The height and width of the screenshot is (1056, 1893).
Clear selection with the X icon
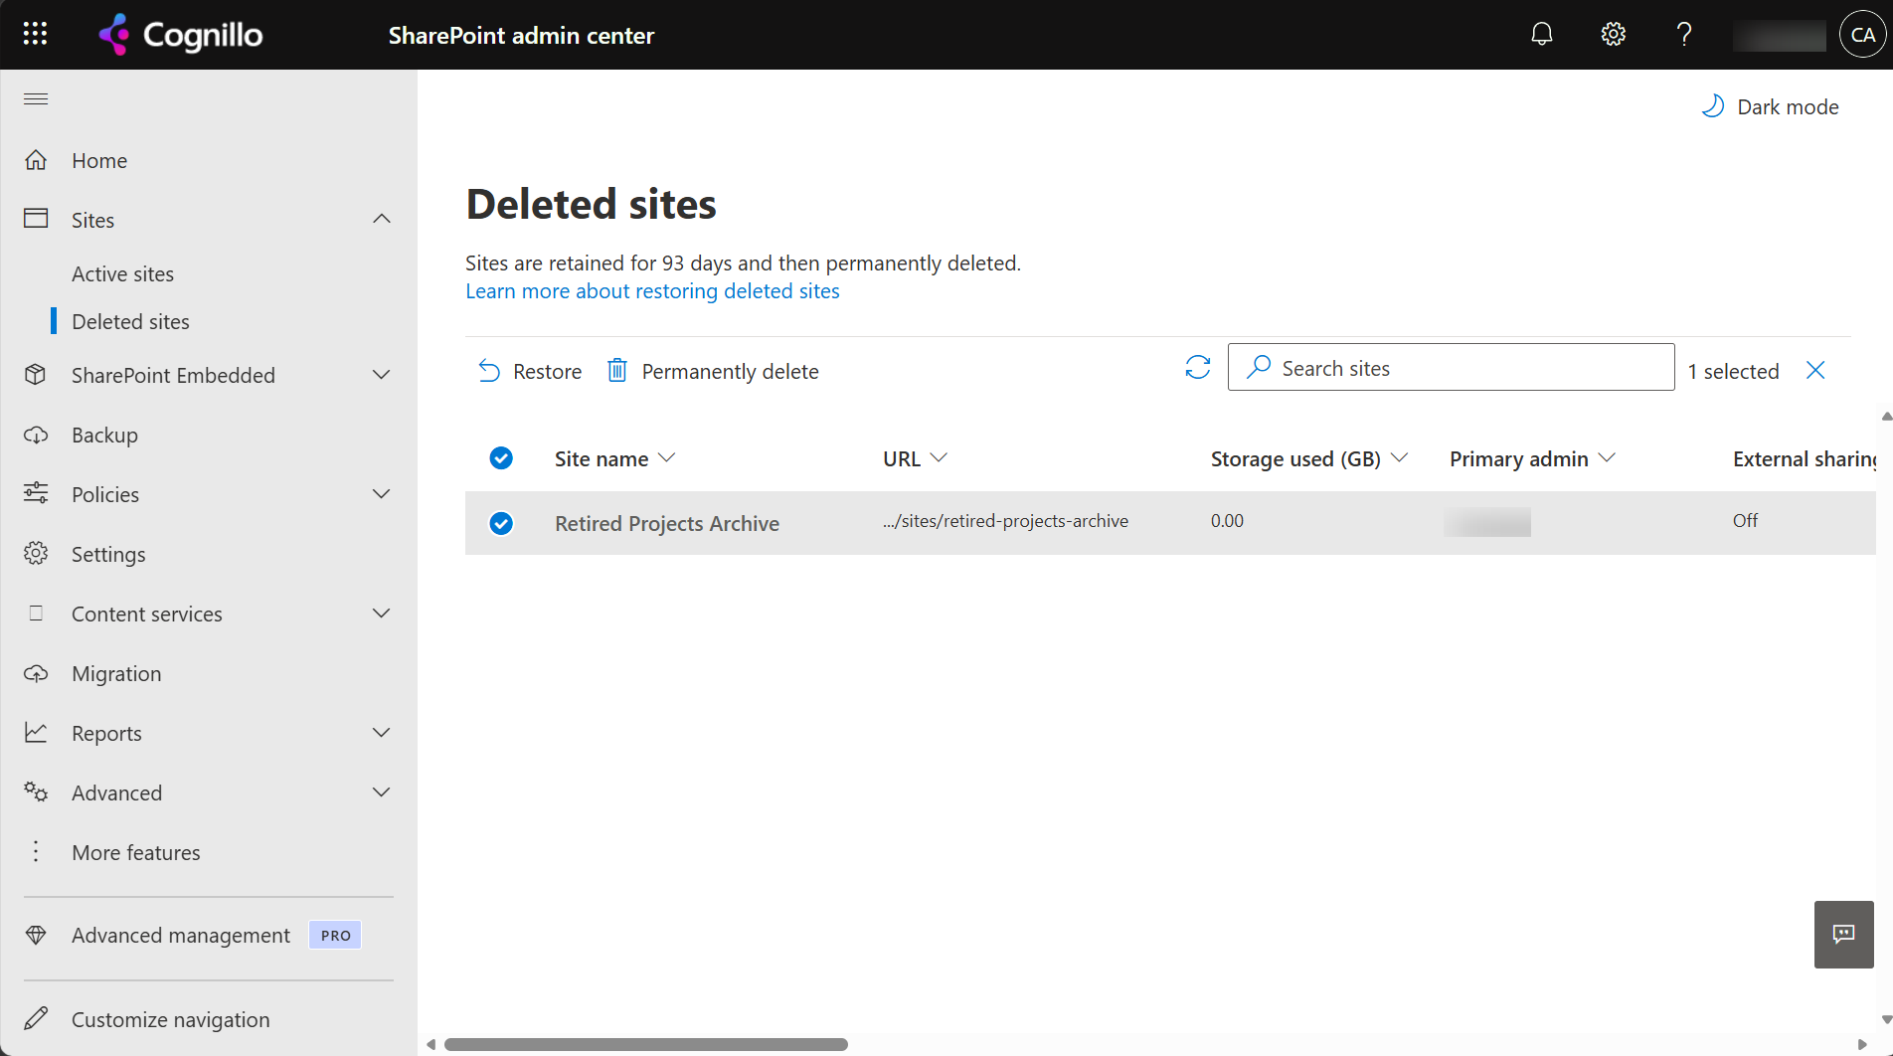pyautogui.click(x=1815, y=370)
